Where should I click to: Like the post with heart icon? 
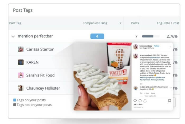[135, 101]
